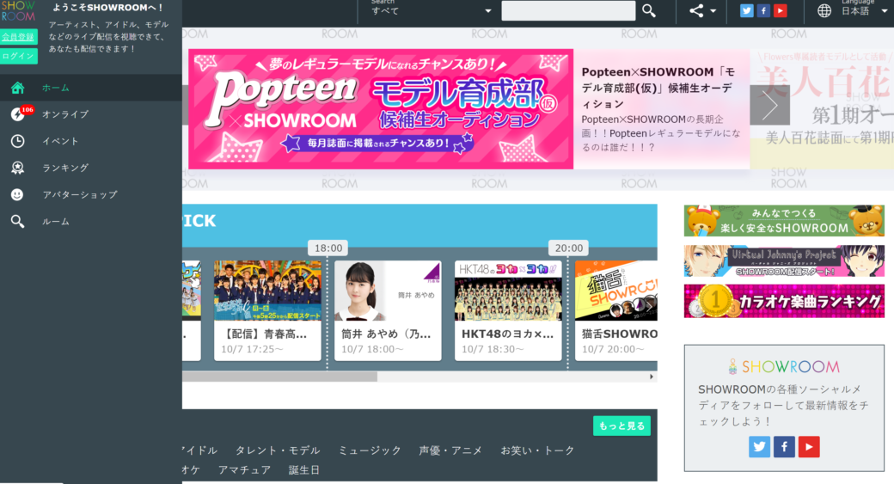Click the Facebook icon in the SHOWROOM social box
The height and width of the screenshot is (484, 894).
[784, 447]
